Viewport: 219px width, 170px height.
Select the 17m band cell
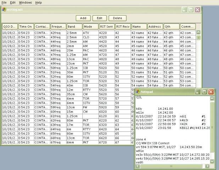[x=74, y=125]
